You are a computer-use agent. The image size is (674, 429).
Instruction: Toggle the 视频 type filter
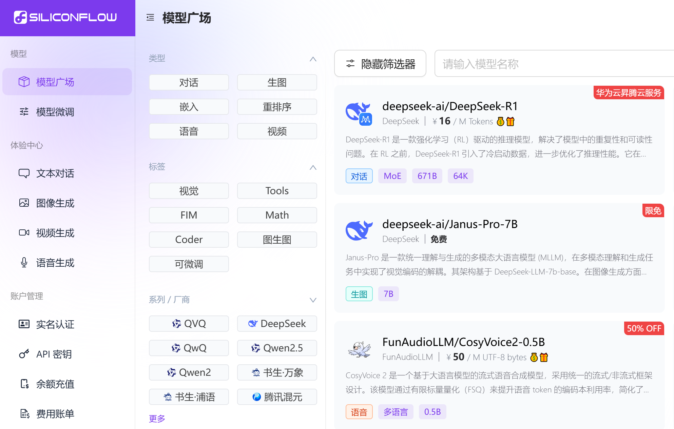[x=277, y=131]
